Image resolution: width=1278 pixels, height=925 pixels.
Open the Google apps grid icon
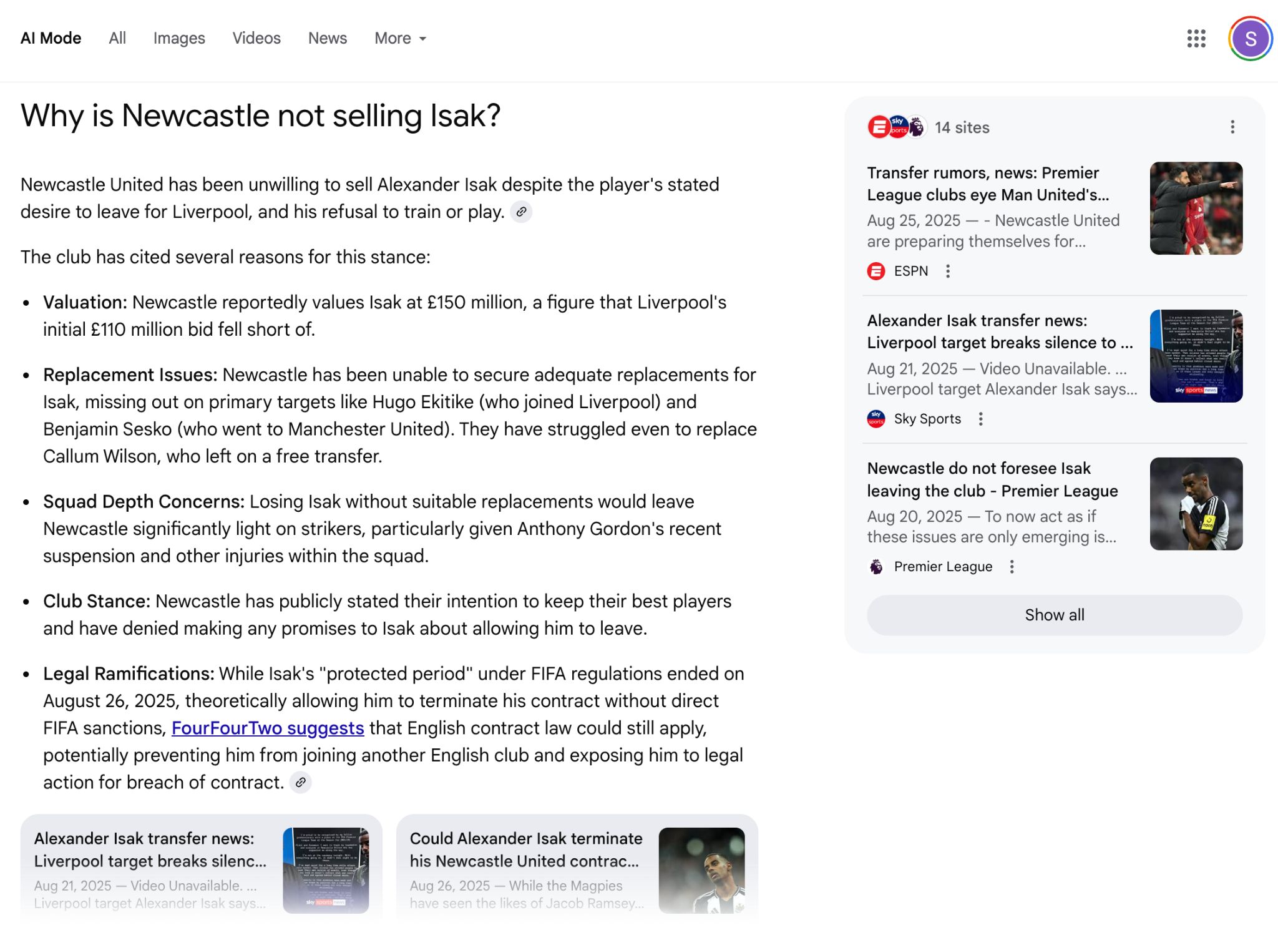[x=1196, y=39]
